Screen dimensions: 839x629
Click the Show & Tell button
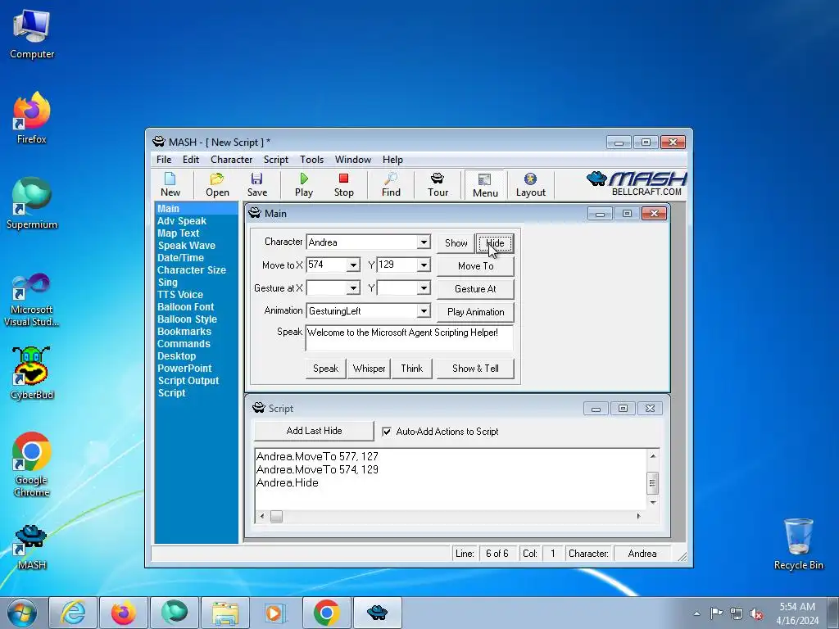click(x=475, y=369)
